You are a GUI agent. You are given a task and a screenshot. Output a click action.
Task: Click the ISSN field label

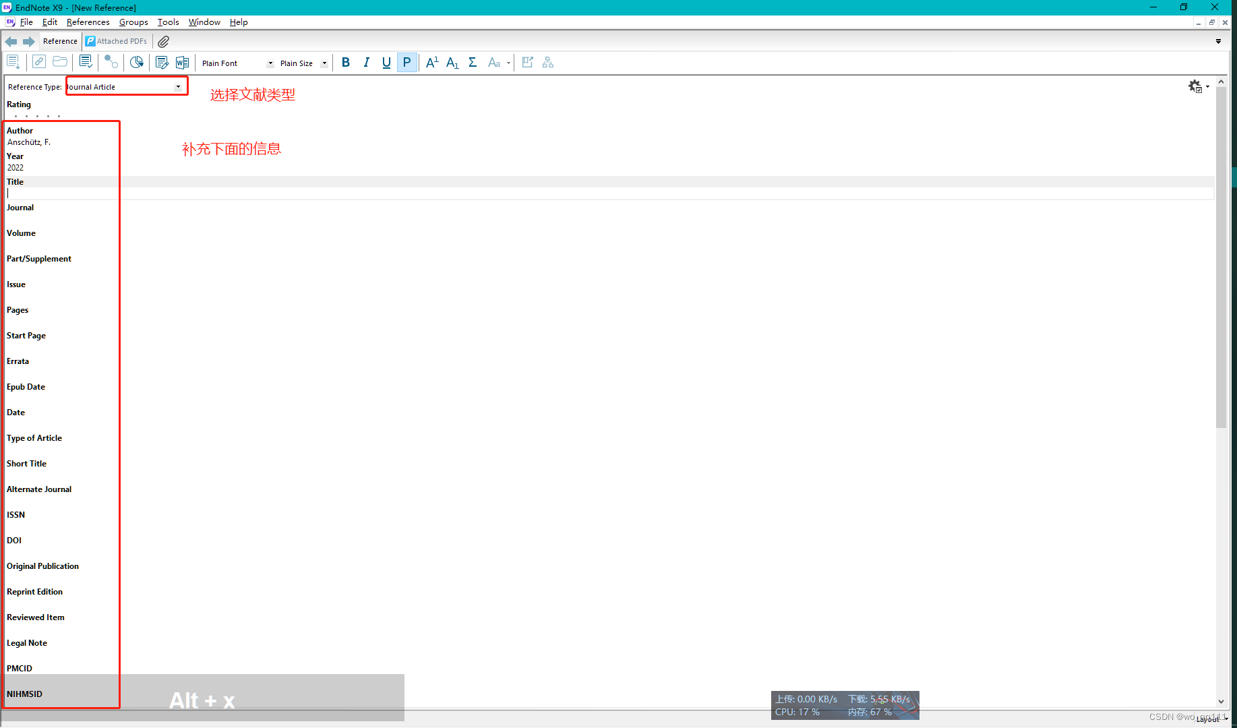tap(16, 515)
